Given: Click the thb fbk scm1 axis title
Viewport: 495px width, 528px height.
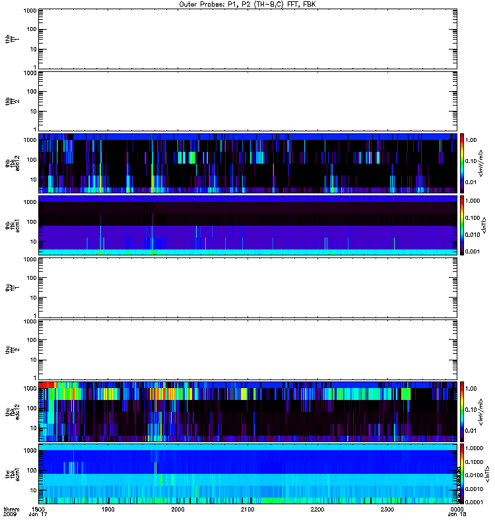Looking at the screenshot, I should tap(12, 225).
